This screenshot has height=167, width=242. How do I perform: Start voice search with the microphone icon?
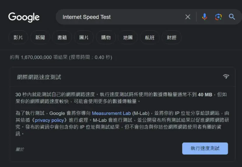(204, 17)
